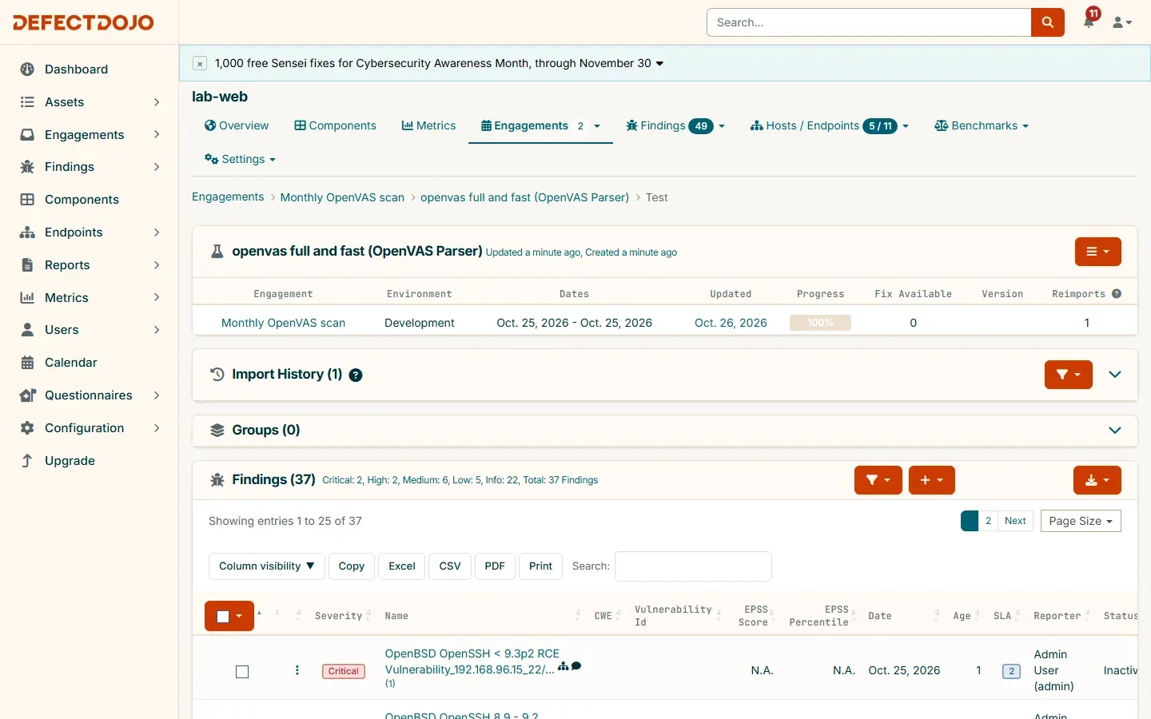Expand the Configuration sidebar section
Screen dimensions: 1151x719
[89, 428]
